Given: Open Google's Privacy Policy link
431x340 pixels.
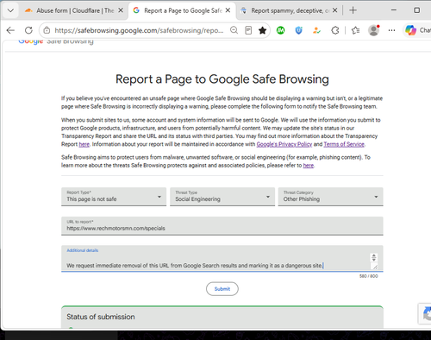Looking at the screenshot, I should pos(284,144).
